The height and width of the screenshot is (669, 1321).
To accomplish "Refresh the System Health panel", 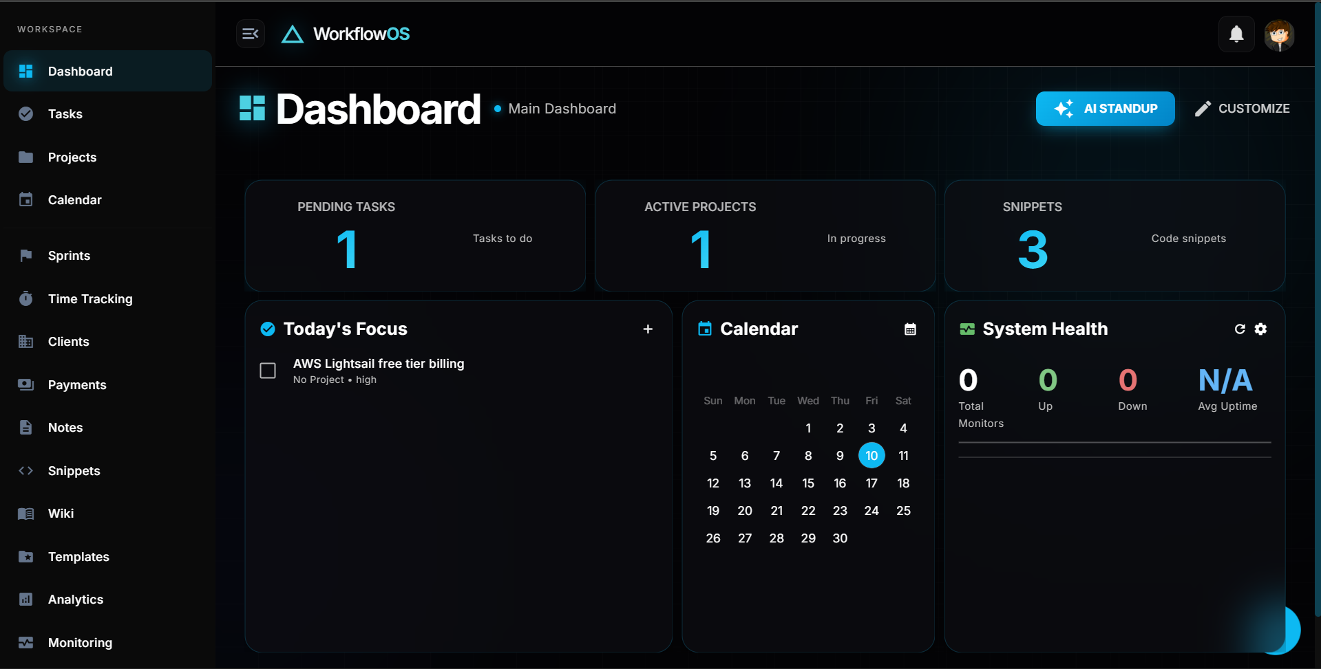I will [x=1239, y=329].
